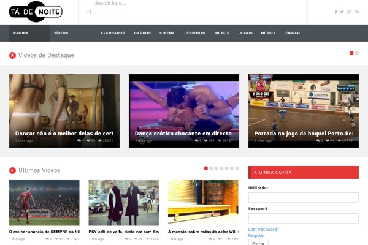Focus the Utilizador input field

click(303, 197)
